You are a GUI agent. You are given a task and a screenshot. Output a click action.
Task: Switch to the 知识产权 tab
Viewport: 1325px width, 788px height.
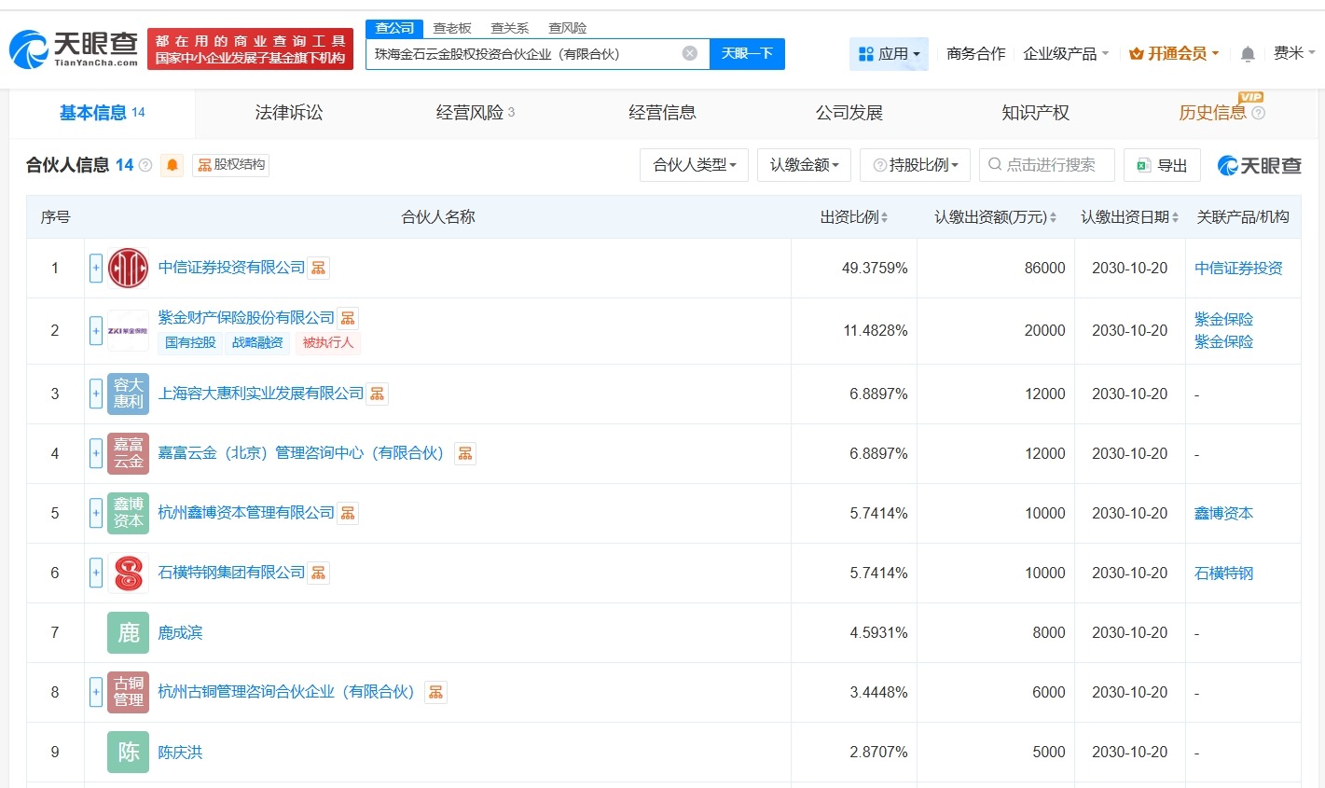1036,112
